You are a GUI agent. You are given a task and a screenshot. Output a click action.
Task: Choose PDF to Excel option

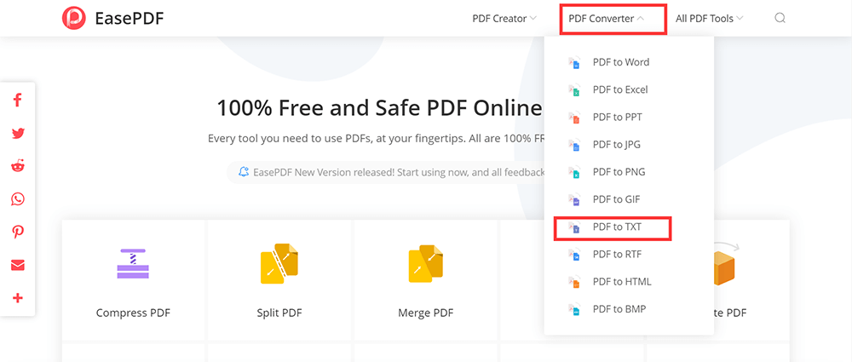click(x=619, y=89)
